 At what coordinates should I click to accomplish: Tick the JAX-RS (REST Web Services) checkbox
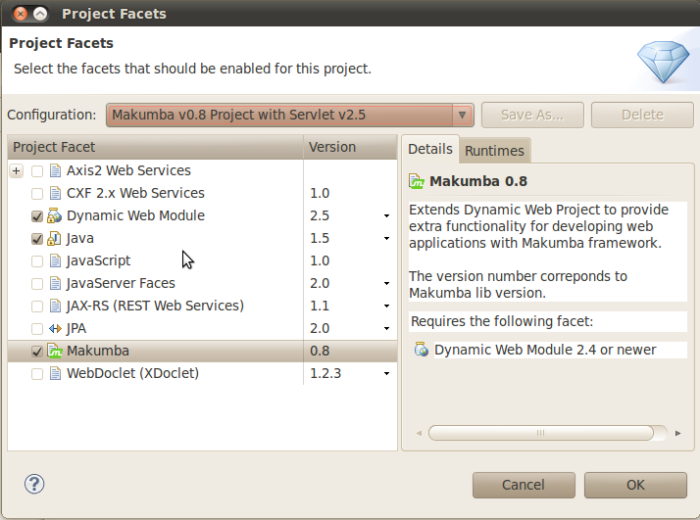[37, 307]
